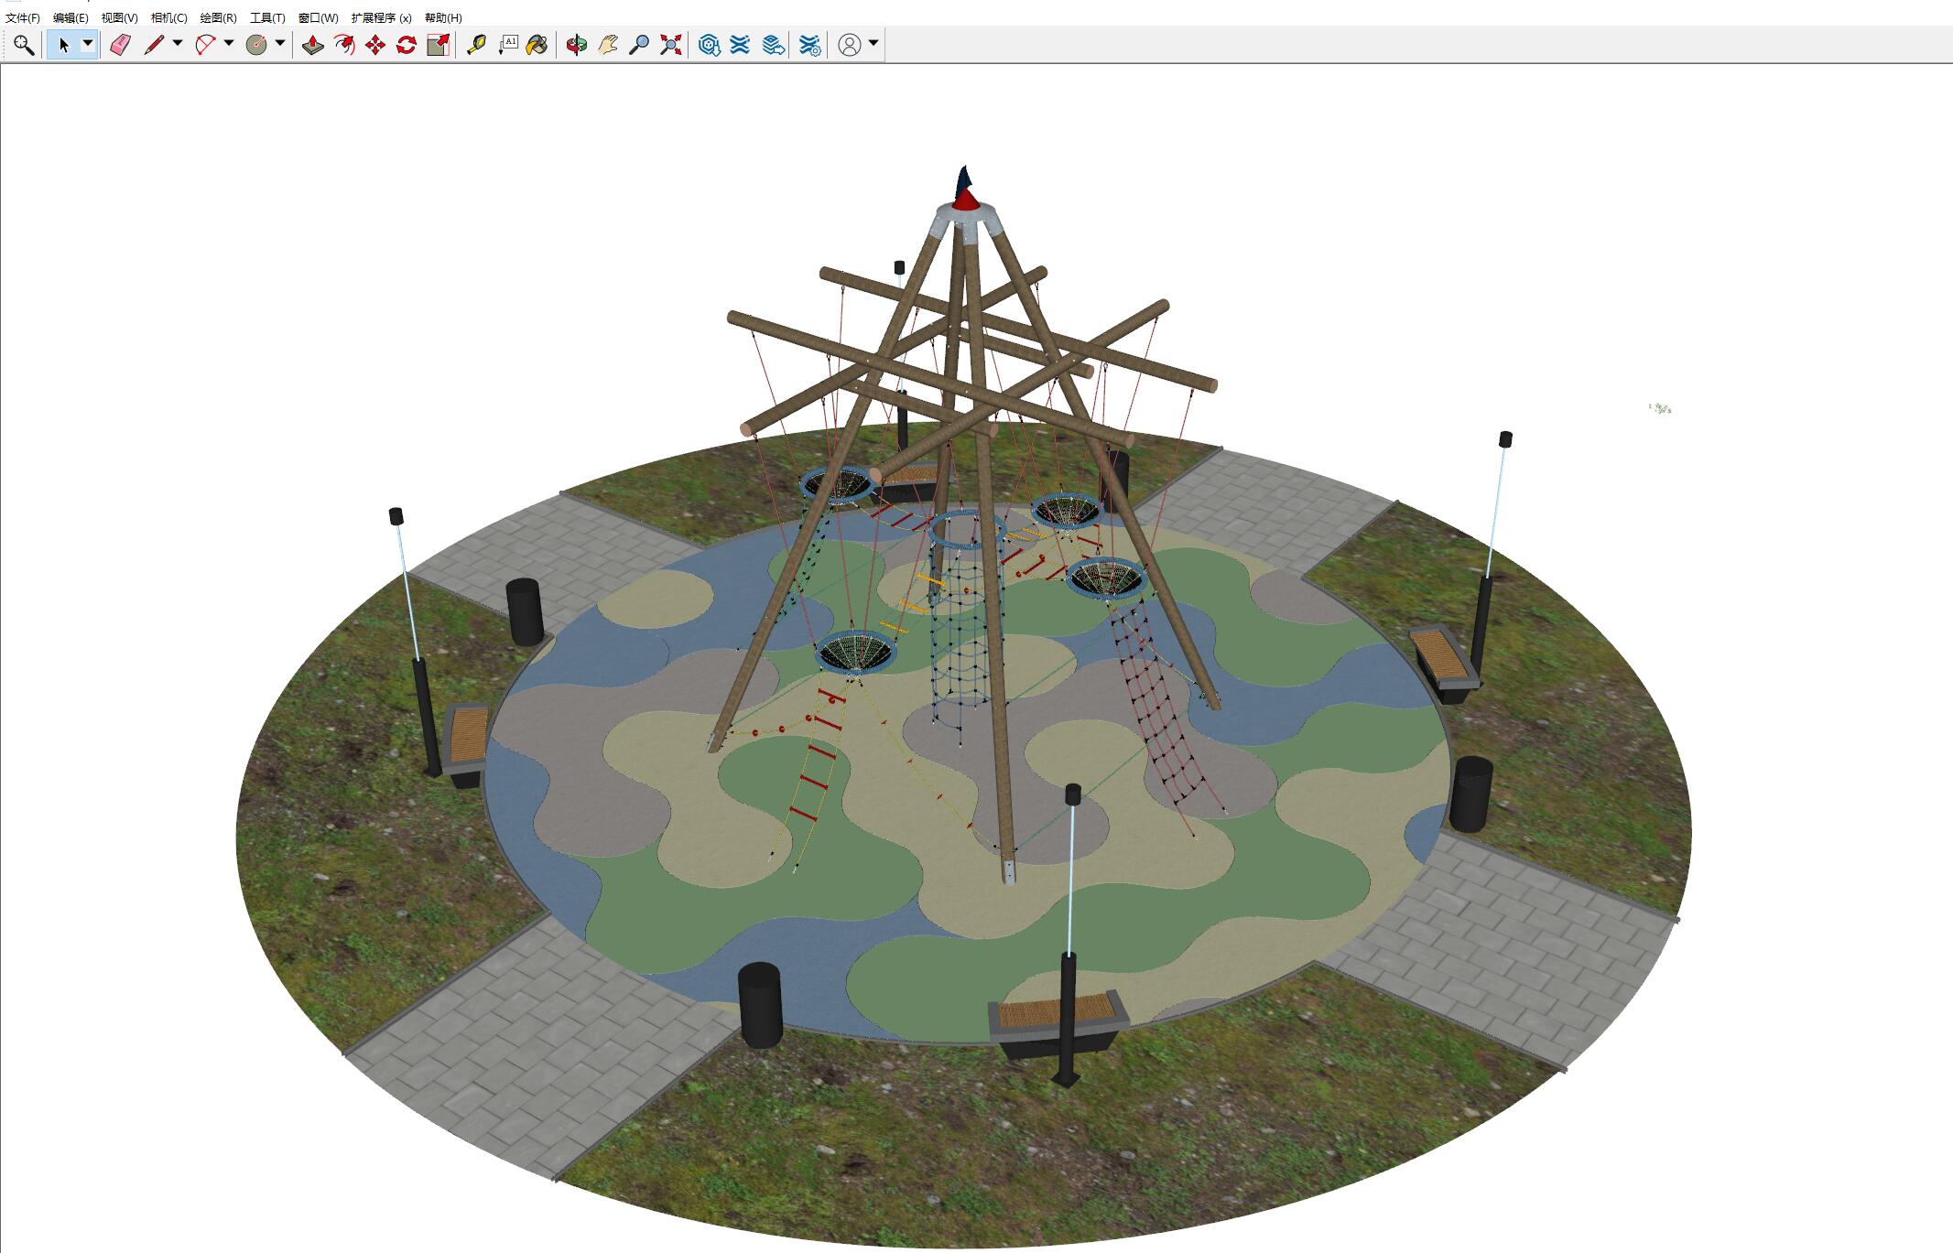This screenshot has height=1253, width=1953.
Task: Expand the Select tool dropdown arrow
Action: click(88, 43)
